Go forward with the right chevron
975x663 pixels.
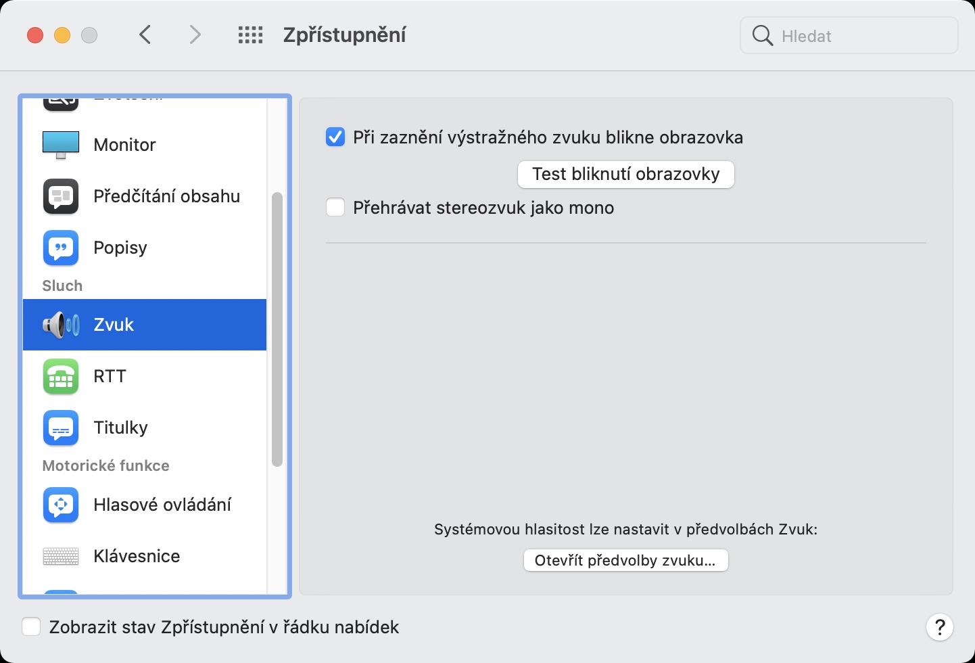tap(195, 35)
